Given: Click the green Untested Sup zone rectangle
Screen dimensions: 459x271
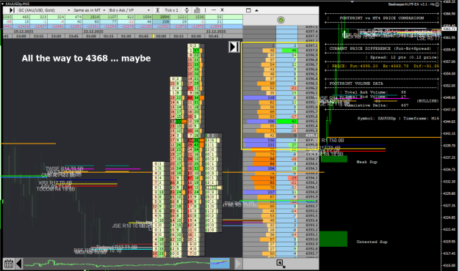Looking at the screenshot, I should (333, 239).
